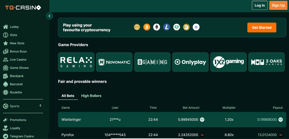The width and height of the screenshot is (289, 139).
Task: Click the Ethereum coin icon
Action: [157, 27]
